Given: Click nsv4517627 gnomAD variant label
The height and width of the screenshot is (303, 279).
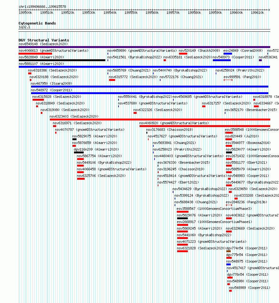Looking at the screenshot, I should click(182, 136).
